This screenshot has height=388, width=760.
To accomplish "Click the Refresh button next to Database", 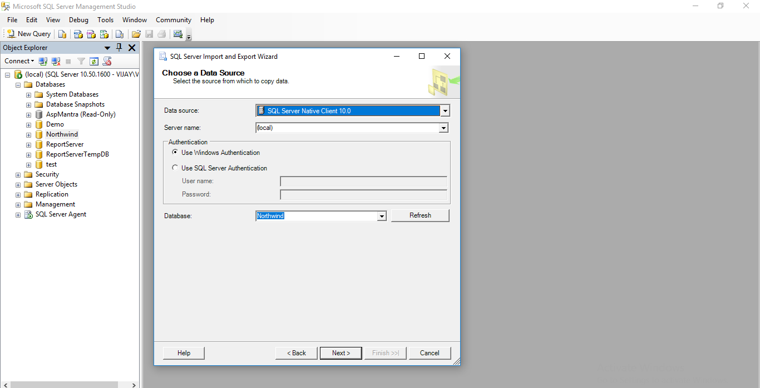I will [420, 215].
